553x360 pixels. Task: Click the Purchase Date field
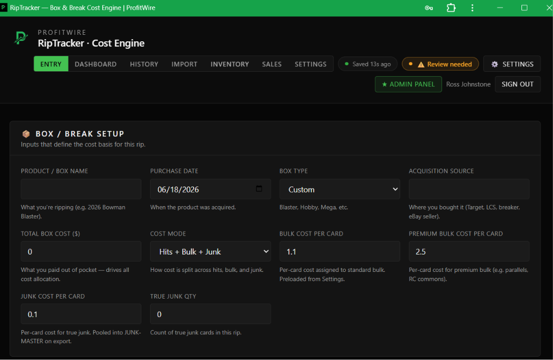210,189
